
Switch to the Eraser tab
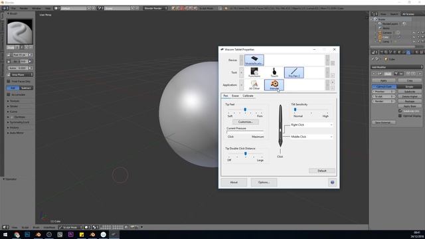(x=235, y=96)
